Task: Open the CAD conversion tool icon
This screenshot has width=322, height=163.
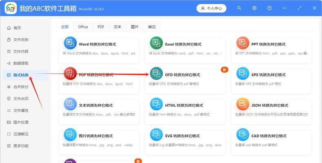Action: (x=242, y=134)
